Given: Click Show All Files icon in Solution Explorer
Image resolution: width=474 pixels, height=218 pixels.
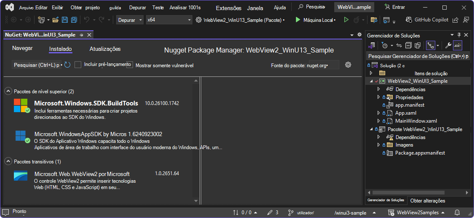Looking at the screenshot, I should point(418,45).
